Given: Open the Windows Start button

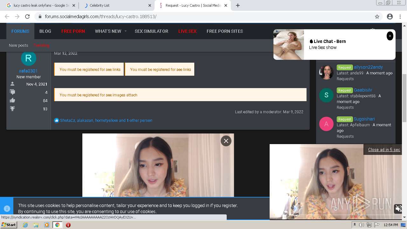Looking at the screenshot, I should pos(9,225).
